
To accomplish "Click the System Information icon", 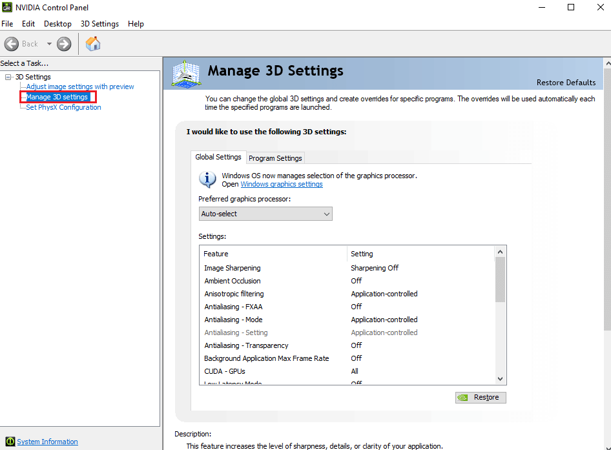I will (10, 442).
